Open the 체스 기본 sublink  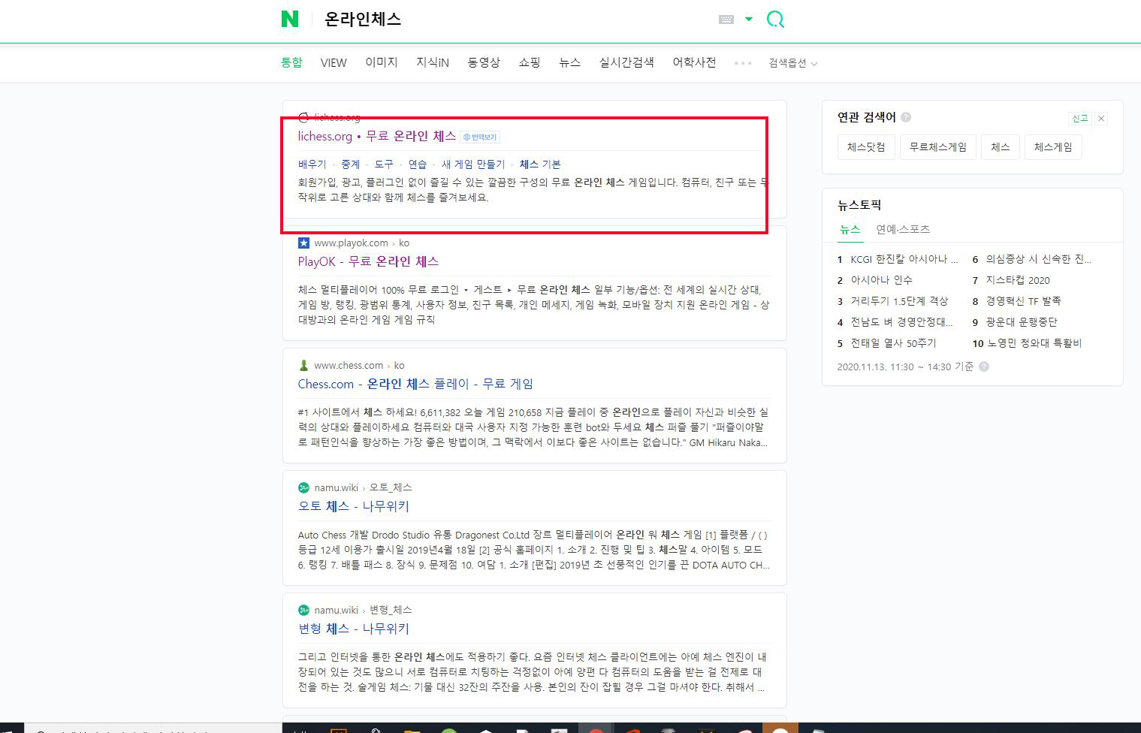click(x=540, y=164)
